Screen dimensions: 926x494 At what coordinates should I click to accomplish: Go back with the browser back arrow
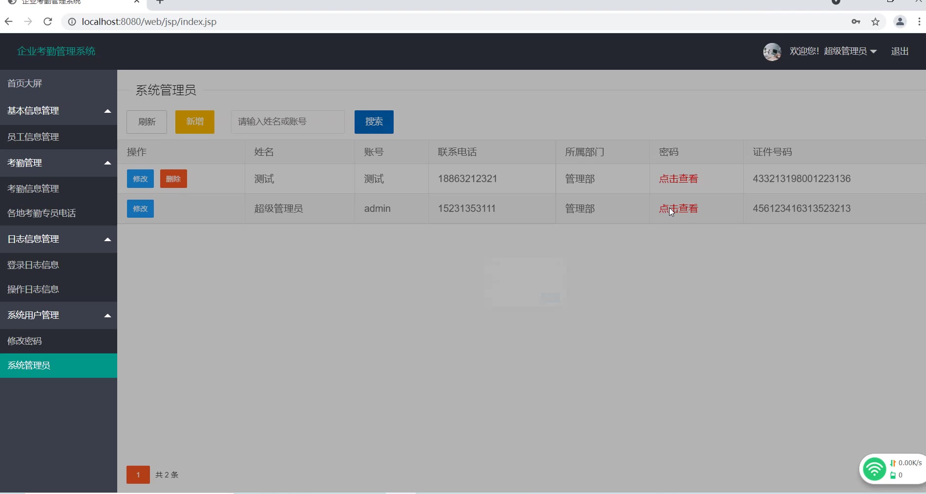pyautogui.click(x=8, y=21)
